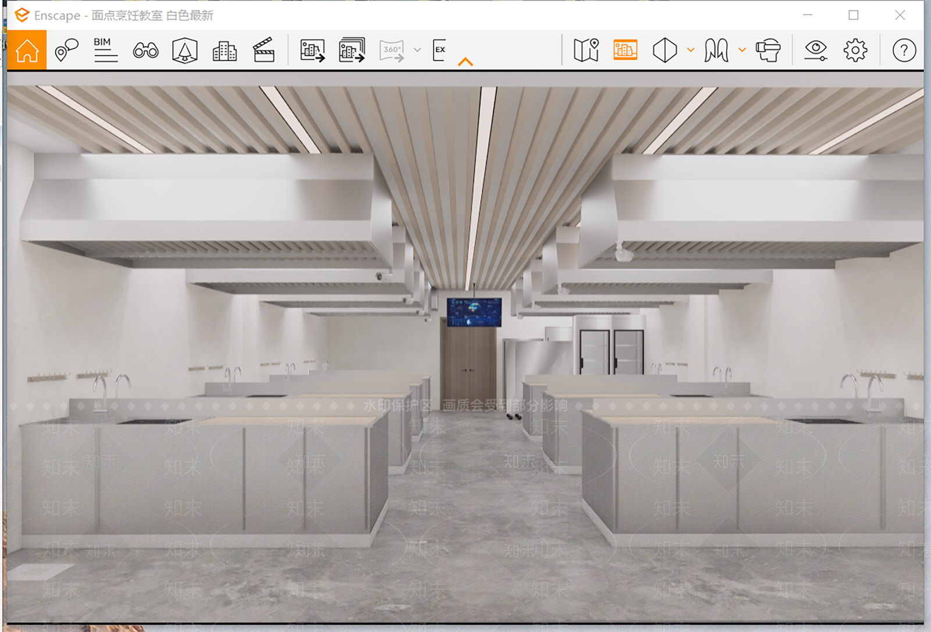Image resolution: width=931 pixels, height=632 pixels.
Task: Export a screenshot with the image export icon
Action: pos(312,51)
